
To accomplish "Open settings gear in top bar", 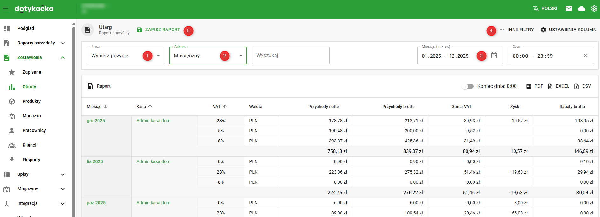I will coord(594,9).
